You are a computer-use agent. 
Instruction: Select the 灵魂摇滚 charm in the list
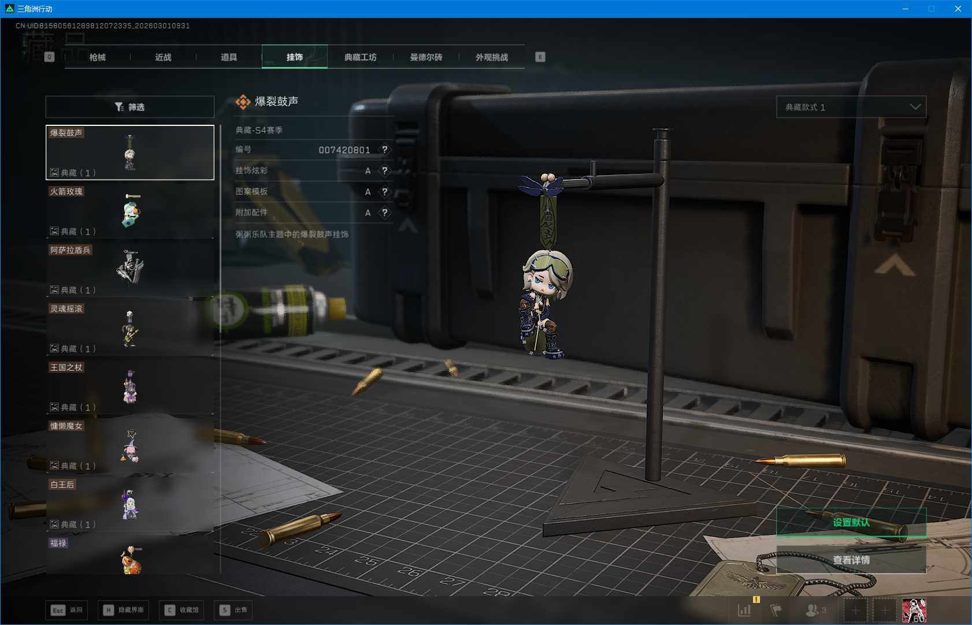[x=130, y=328]
